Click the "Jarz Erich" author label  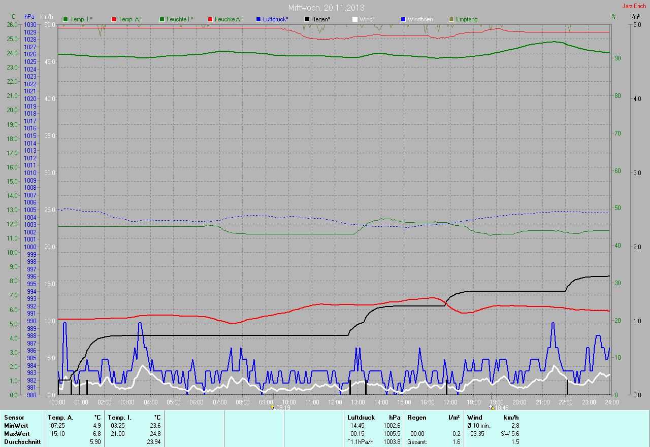(635, 6)
